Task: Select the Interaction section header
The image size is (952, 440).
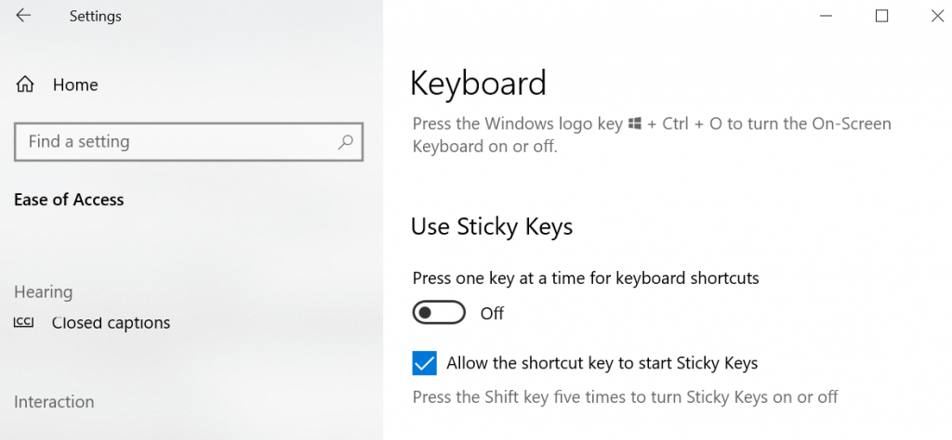Action: (54, 402)
